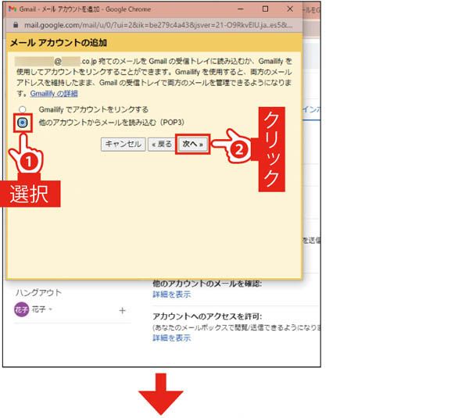469x418 pixels.
Task: Select the POP3 import mail radio option
Action: (23, 123)
